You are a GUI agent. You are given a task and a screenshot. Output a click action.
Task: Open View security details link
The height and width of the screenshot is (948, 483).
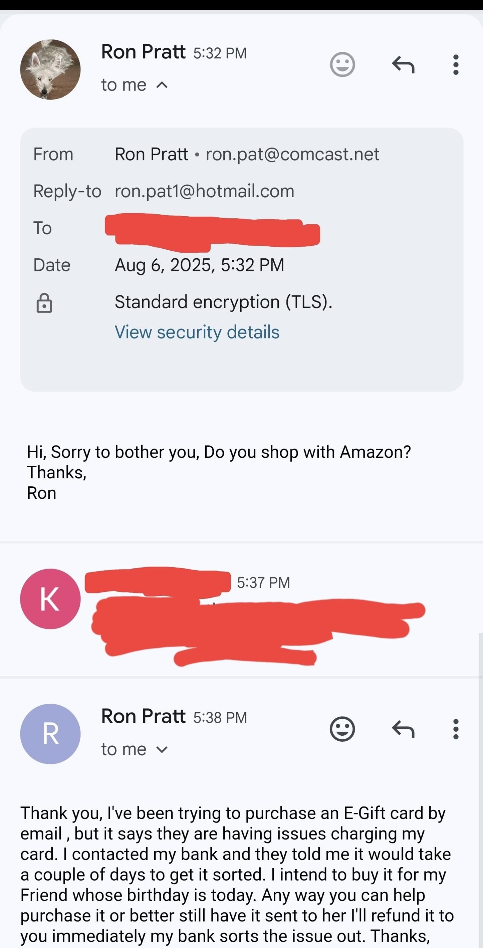coord(197,332)
